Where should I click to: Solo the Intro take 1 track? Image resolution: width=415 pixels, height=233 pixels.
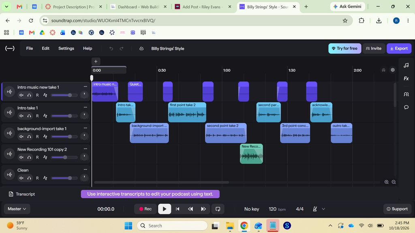coord(29,116)
